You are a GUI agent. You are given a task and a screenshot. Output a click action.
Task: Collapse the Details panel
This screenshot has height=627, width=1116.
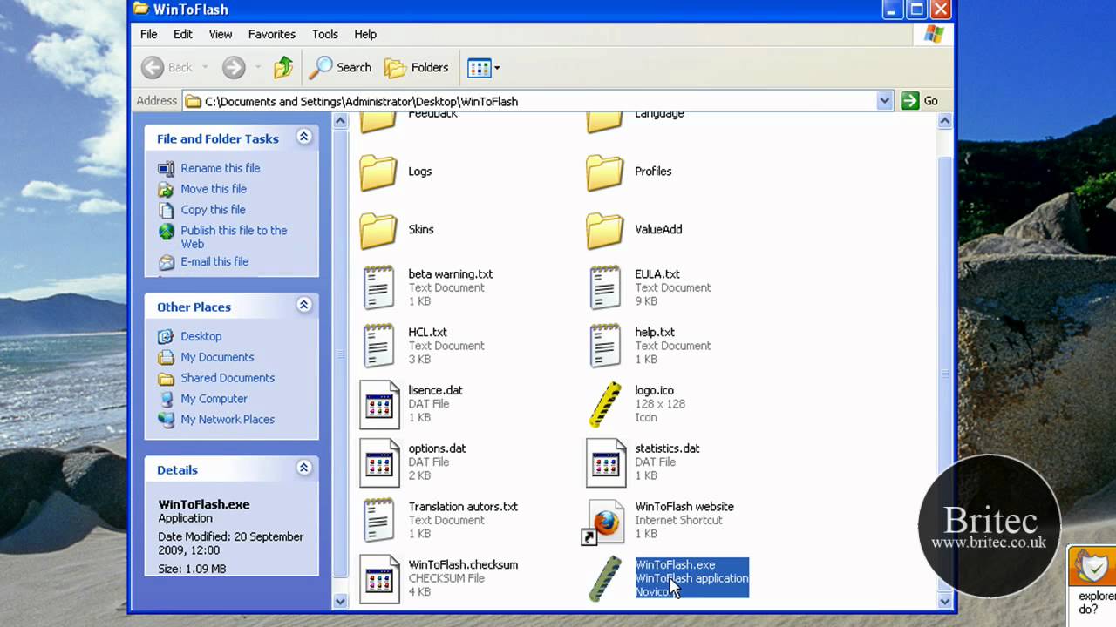pos(303,469)
